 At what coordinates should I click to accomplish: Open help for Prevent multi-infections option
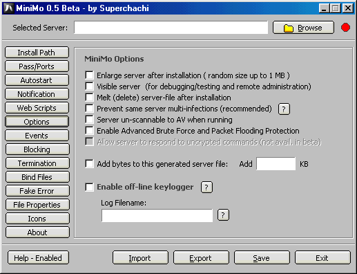tap(284, 109)
